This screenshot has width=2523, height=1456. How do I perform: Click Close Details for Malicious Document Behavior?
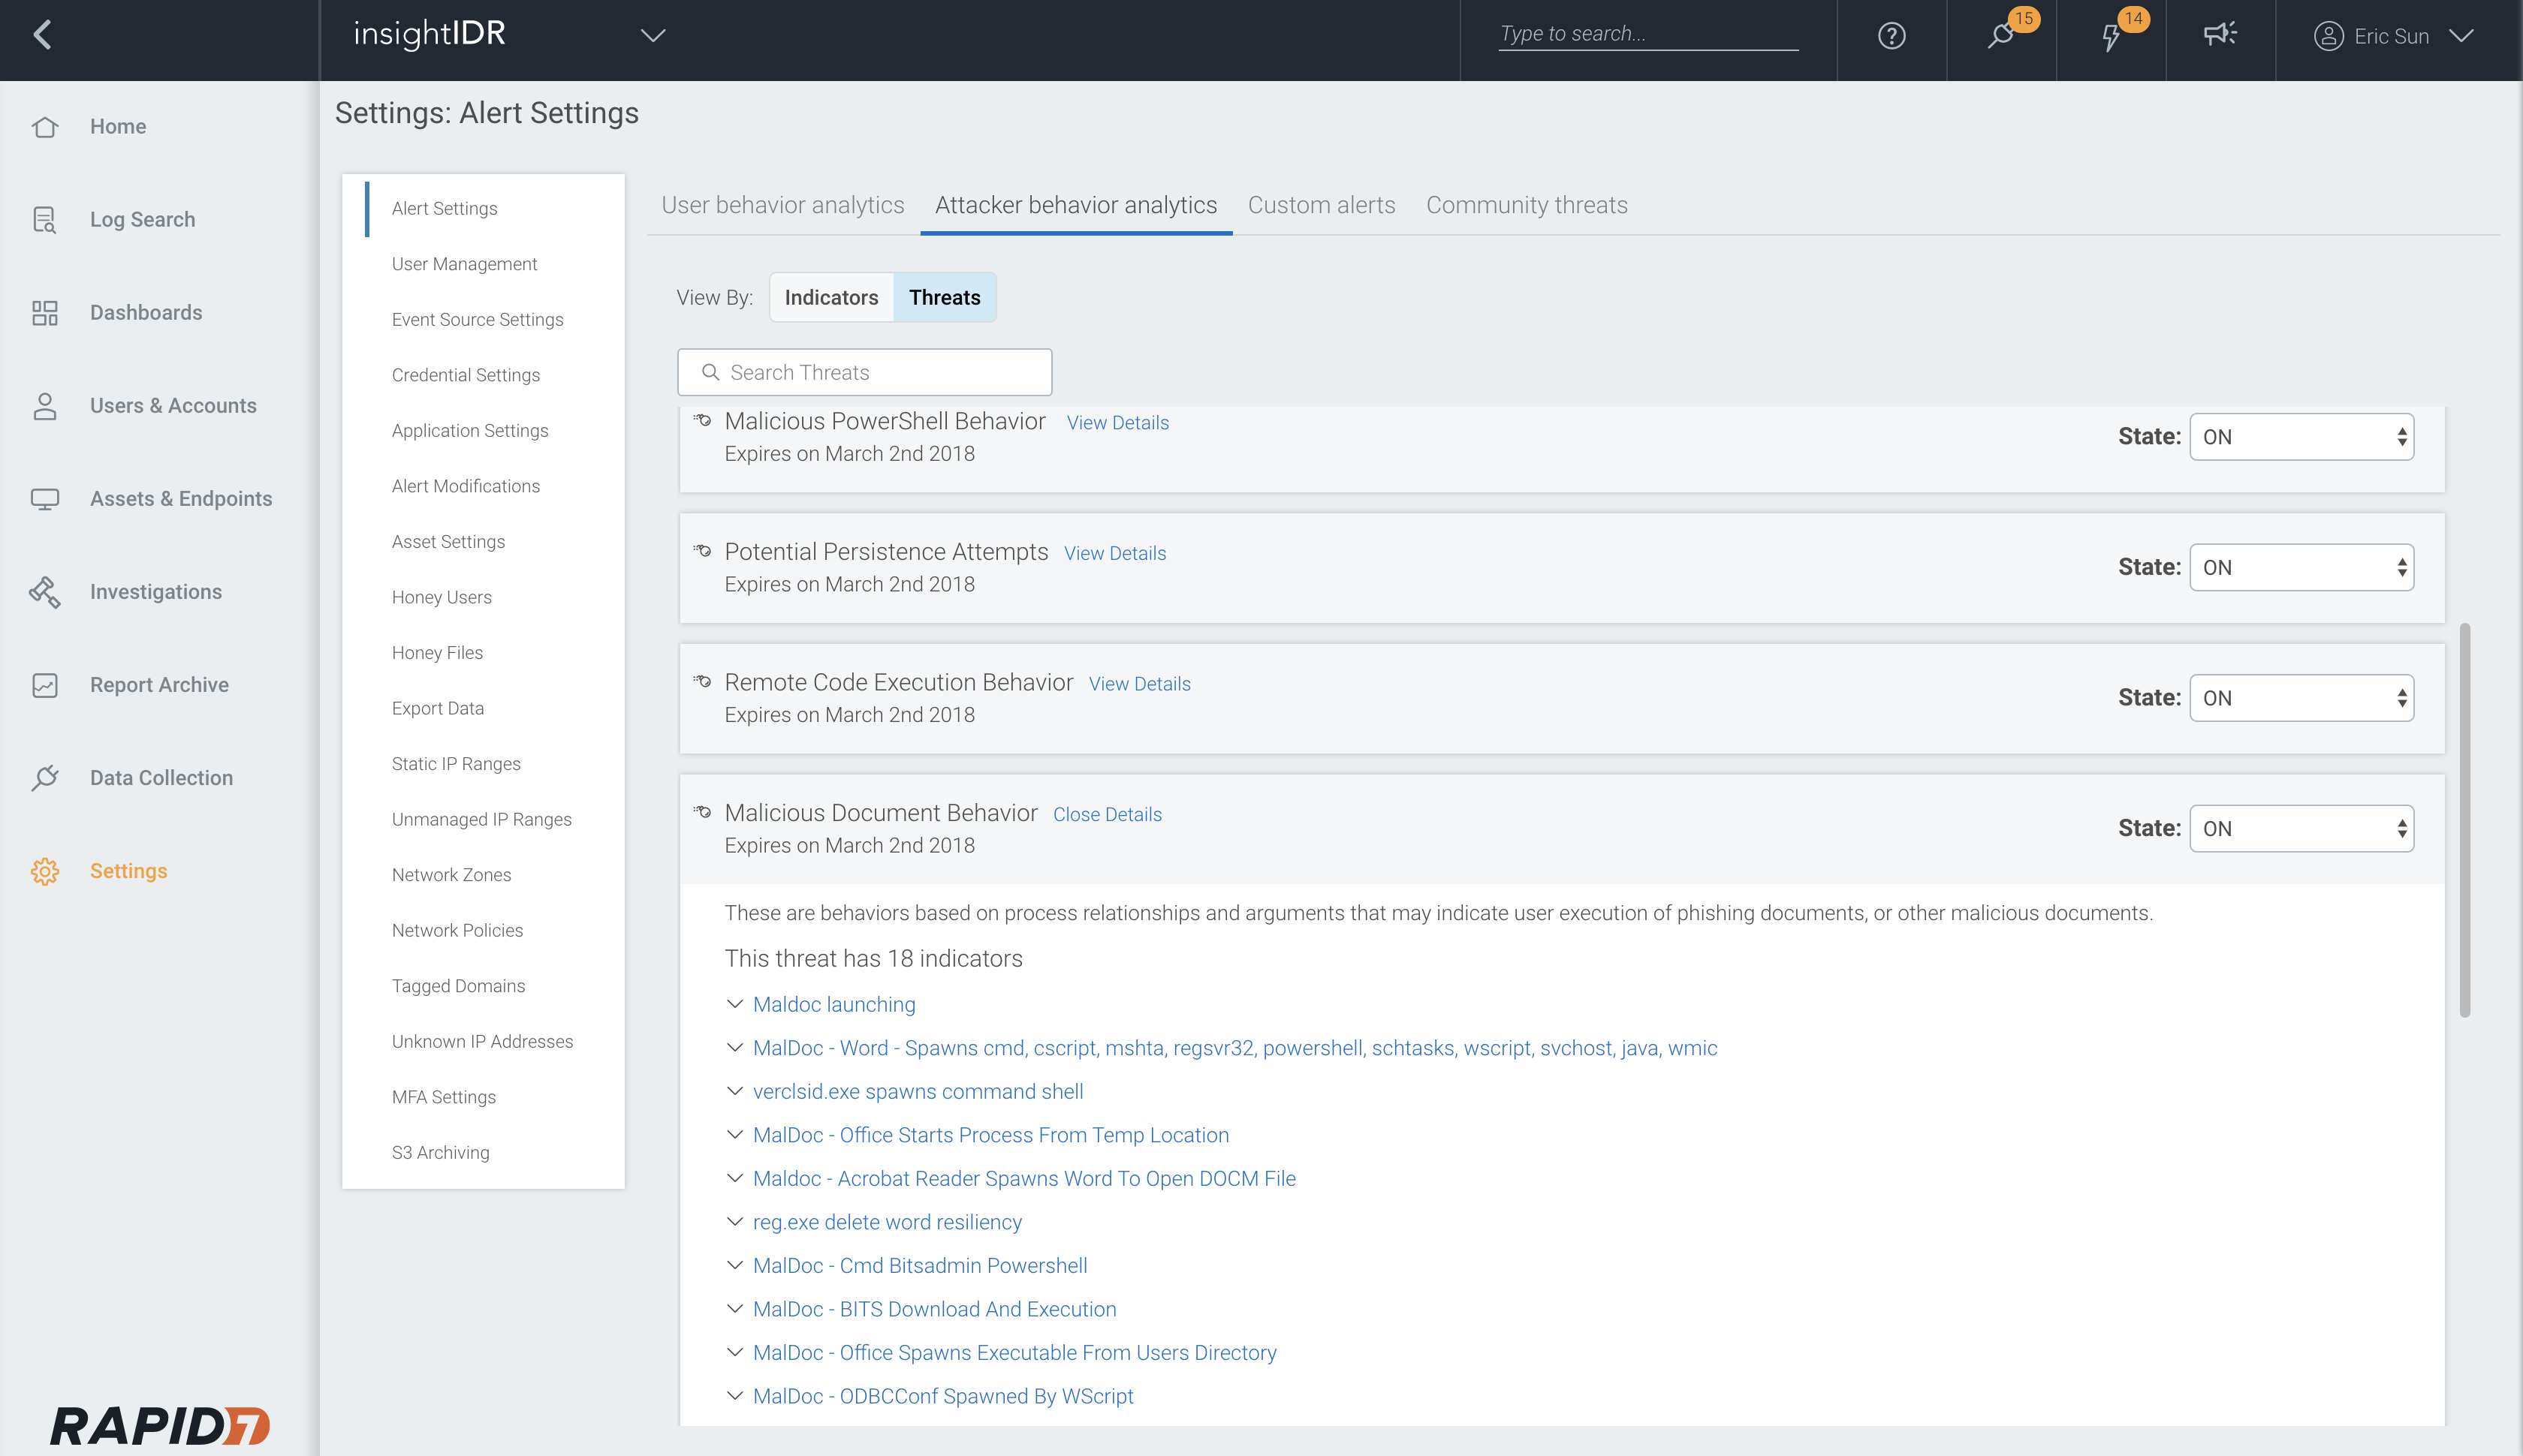click(x=1106, y=815)
